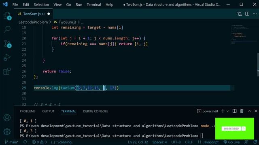The width and height of the screenshot is (259, 145).
Task: Open the feedback icon in status bar
Action: click(246, 142)
